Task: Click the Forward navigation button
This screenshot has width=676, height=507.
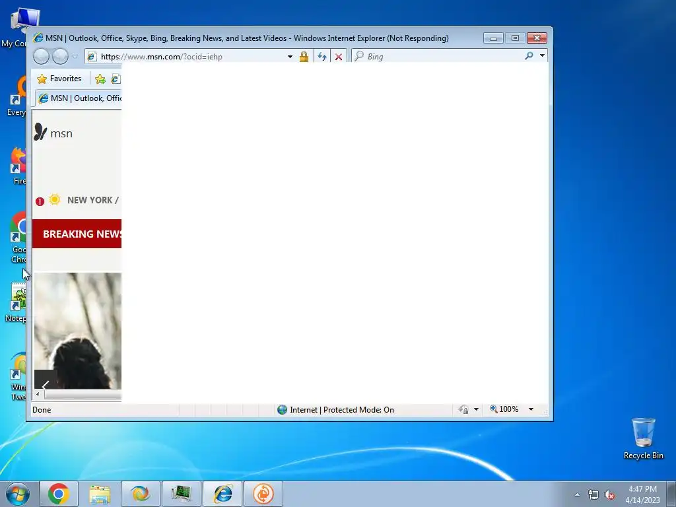Action: 60,56
